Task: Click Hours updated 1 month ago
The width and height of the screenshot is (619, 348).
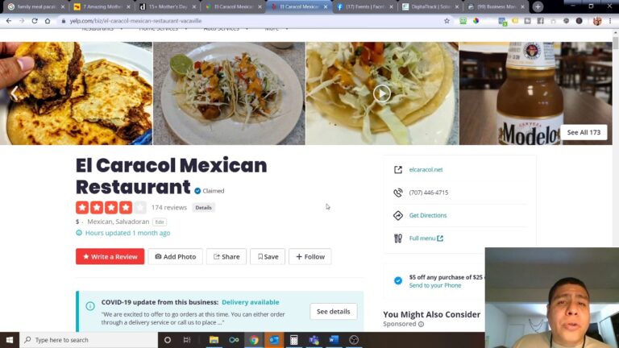Action: click(x=127, y=233)
